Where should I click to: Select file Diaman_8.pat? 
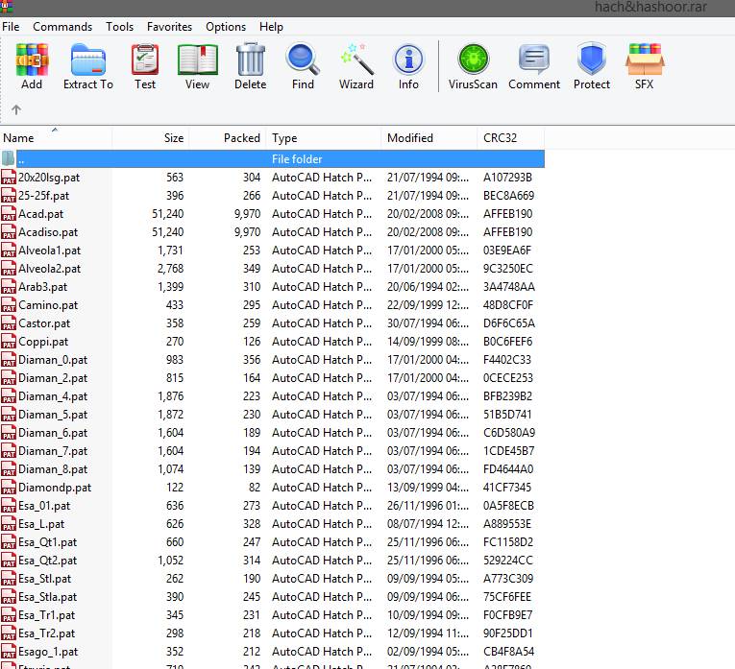coord(53,469)
